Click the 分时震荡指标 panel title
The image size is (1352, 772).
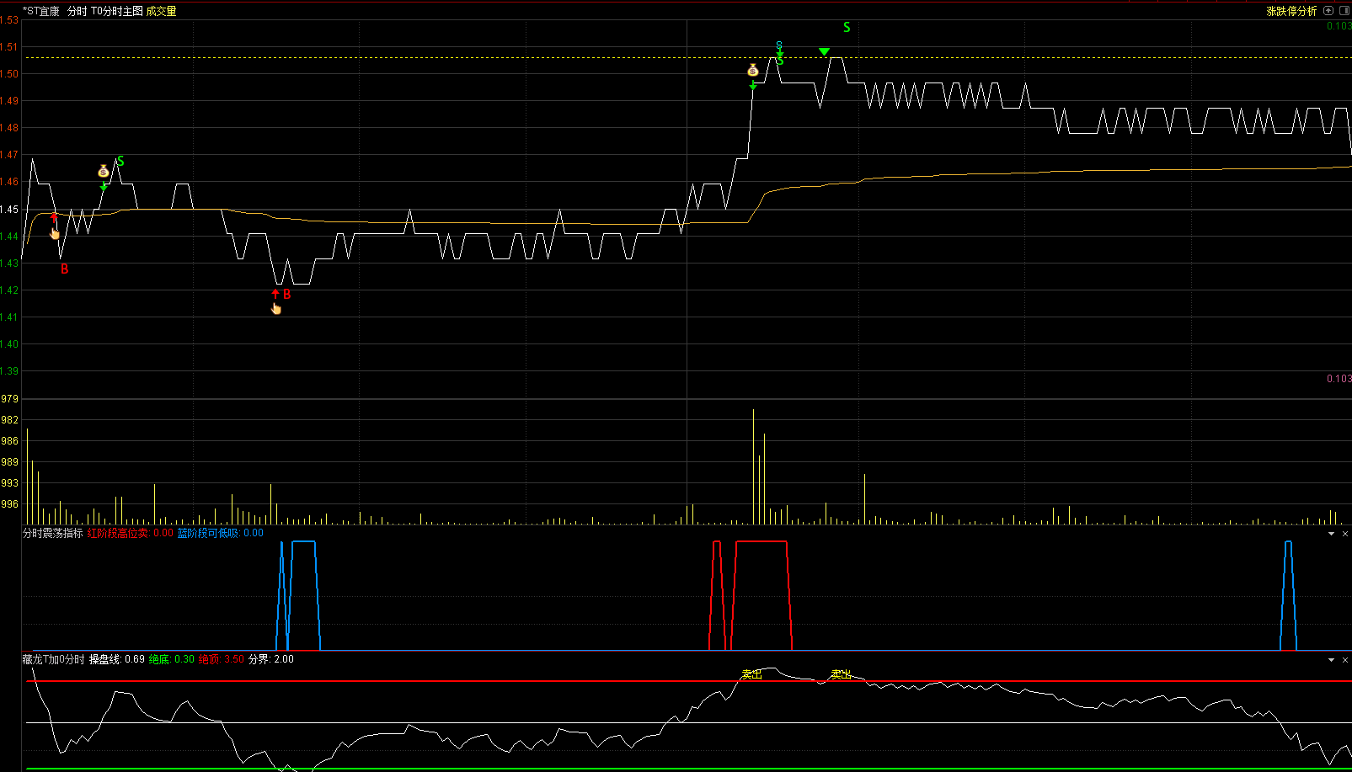click(53, 533)
